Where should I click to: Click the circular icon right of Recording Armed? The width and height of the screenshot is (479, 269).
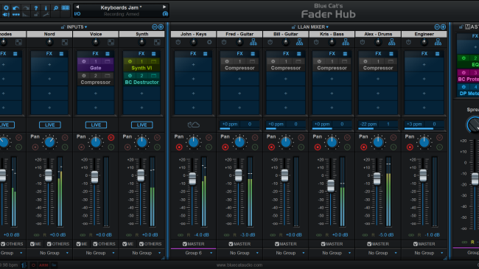(165, 14)
